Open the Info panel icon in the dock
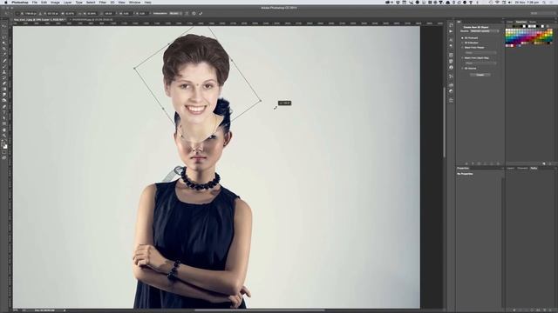Viewport: 558px width, 313px height. coord(451,68)
